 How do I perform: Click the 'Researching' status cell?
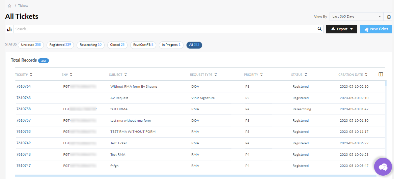pos(302,109)
